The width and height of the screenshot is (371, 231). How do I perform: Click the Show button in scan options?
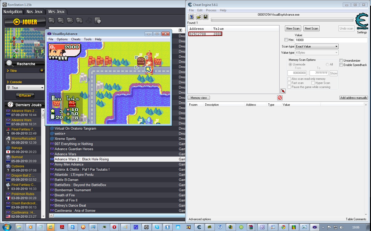pyautogui.click(x=333, y=73)
